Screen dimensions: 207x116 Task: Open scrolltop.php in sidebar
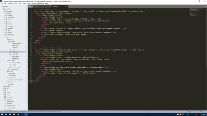pyautogui.click(x=16, y=56)
